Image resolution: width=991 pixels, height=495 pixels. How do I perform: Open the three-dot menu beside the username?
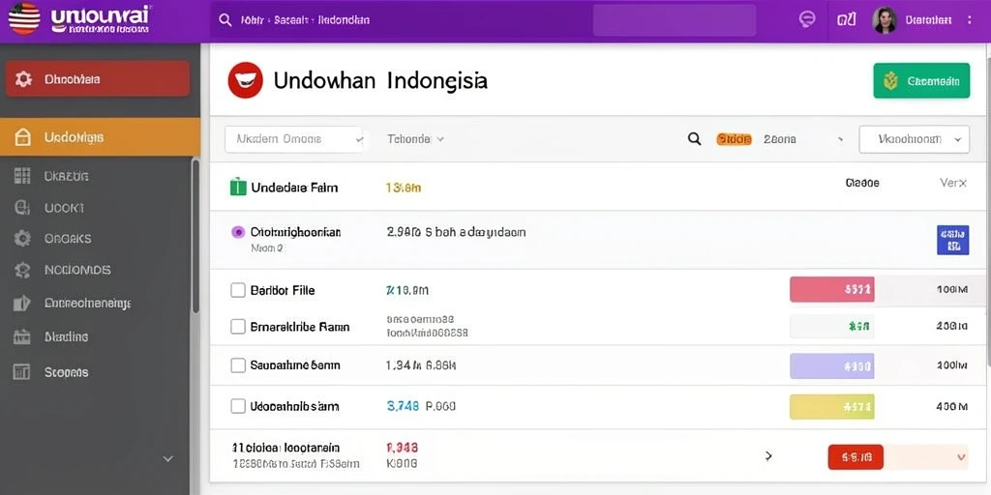pyautogui.click(x=970, y=20)
